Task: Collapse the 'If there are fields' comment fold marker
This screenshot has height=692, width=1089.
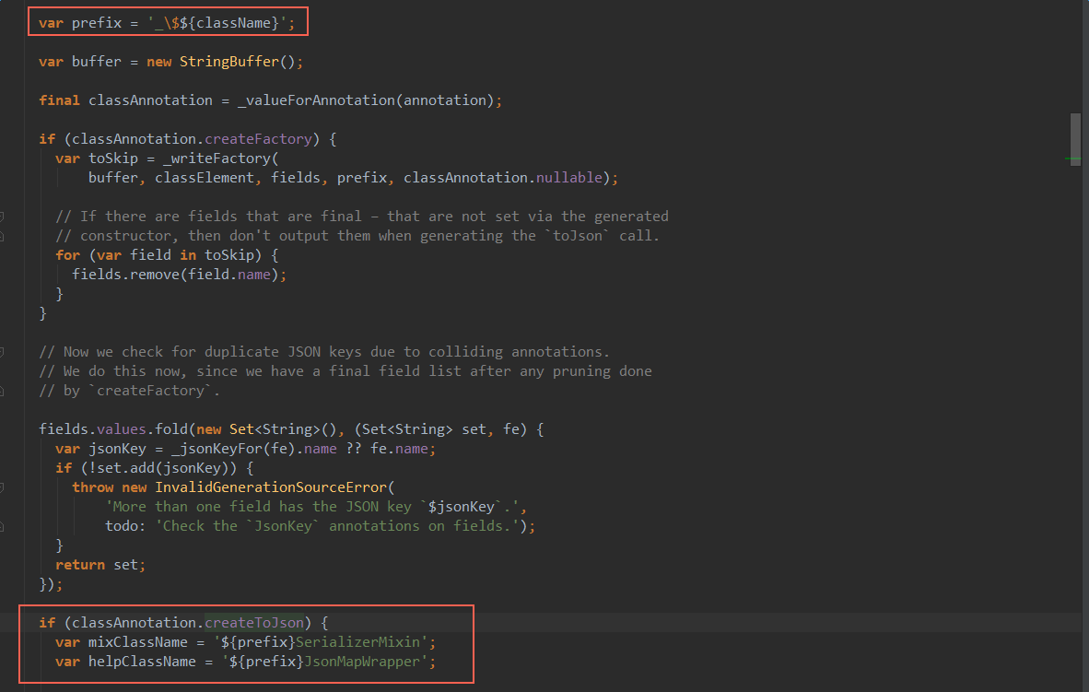Action: point(3,217)
